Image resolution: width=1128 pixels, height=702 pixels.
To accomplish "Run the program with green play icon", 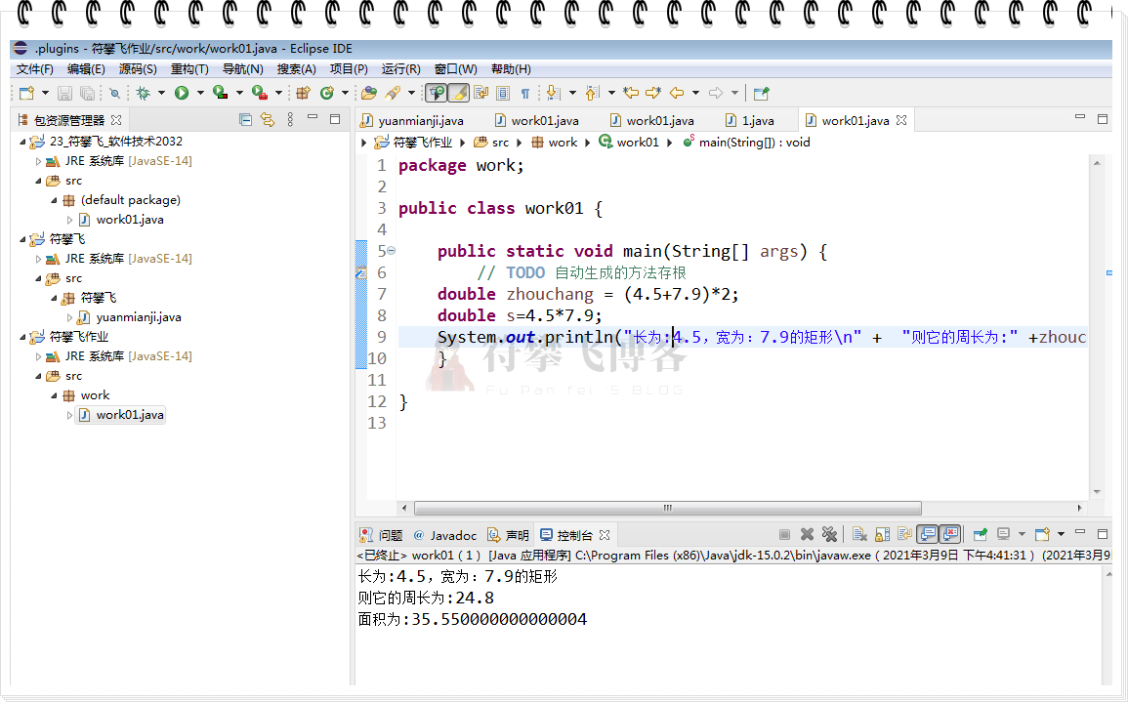I will pyautogui.click(x=182, y=93).
